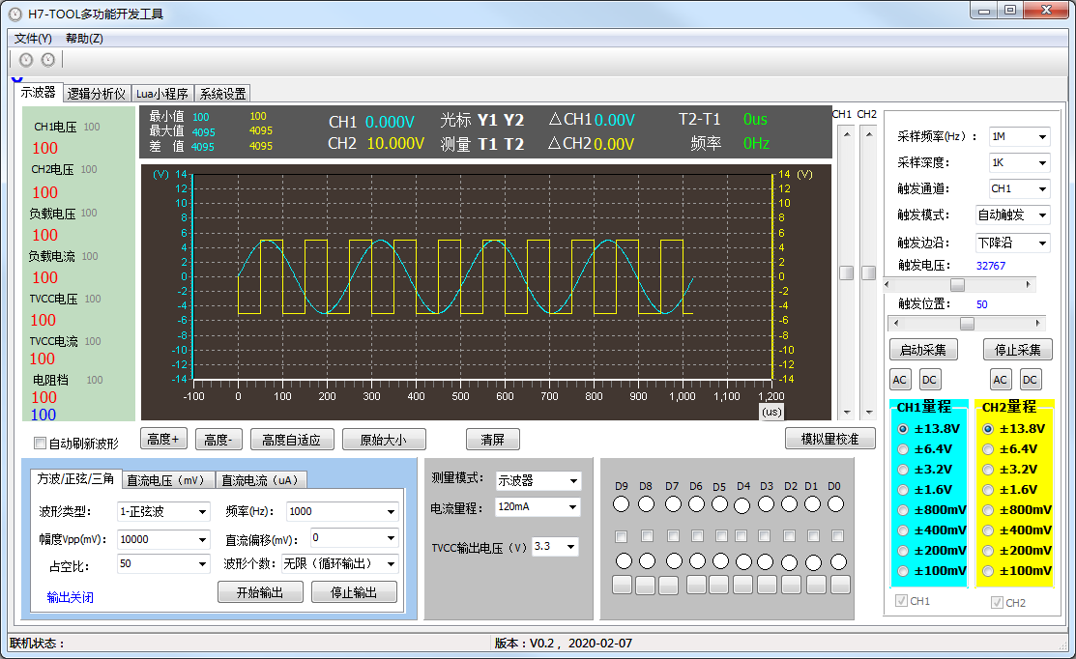Click the H7-TOOL app icon in title bar
Image resolution: width=1076 pixels, height=659 pixels.
click(x=15, y=14)
